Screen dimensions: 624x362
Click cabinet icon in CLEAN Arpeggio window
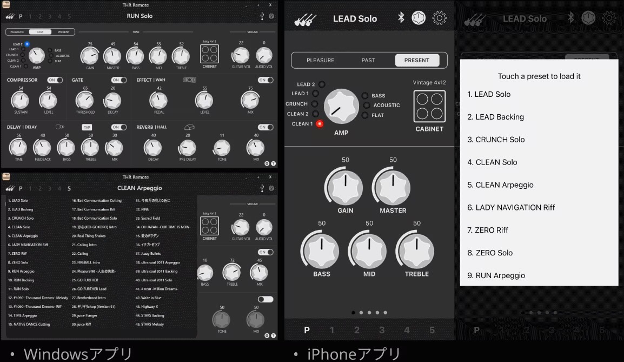[x=209, y=226]
